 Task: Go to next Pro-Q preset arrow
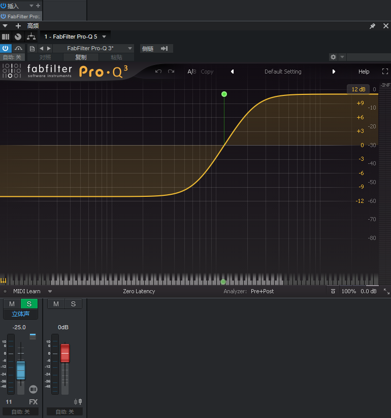pos(334,72)
